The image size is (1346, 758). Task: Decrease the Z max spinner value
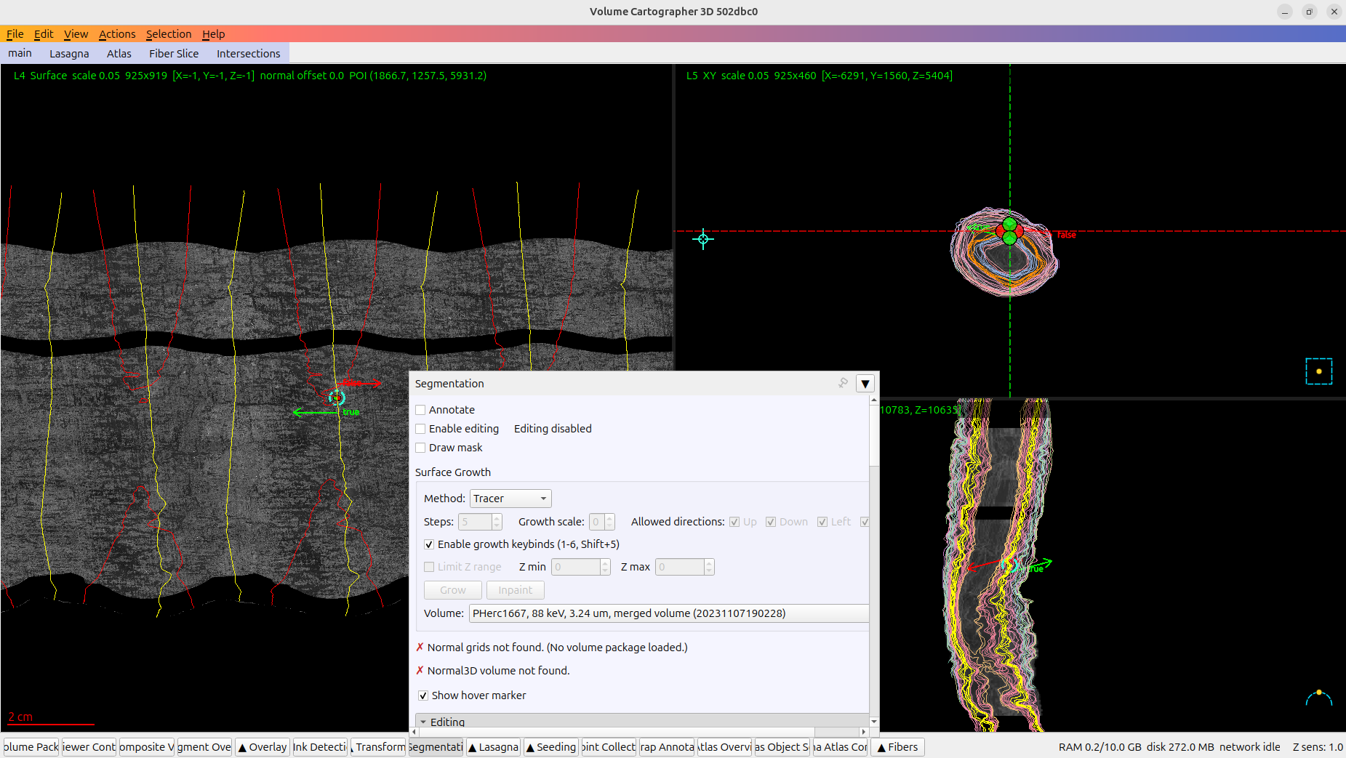coord(710,571)
